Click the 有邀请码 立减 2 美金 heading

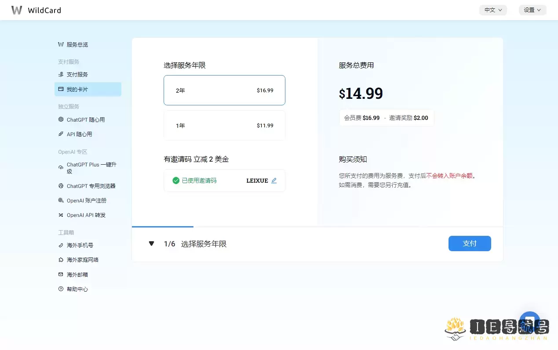(x=196, y=159)
